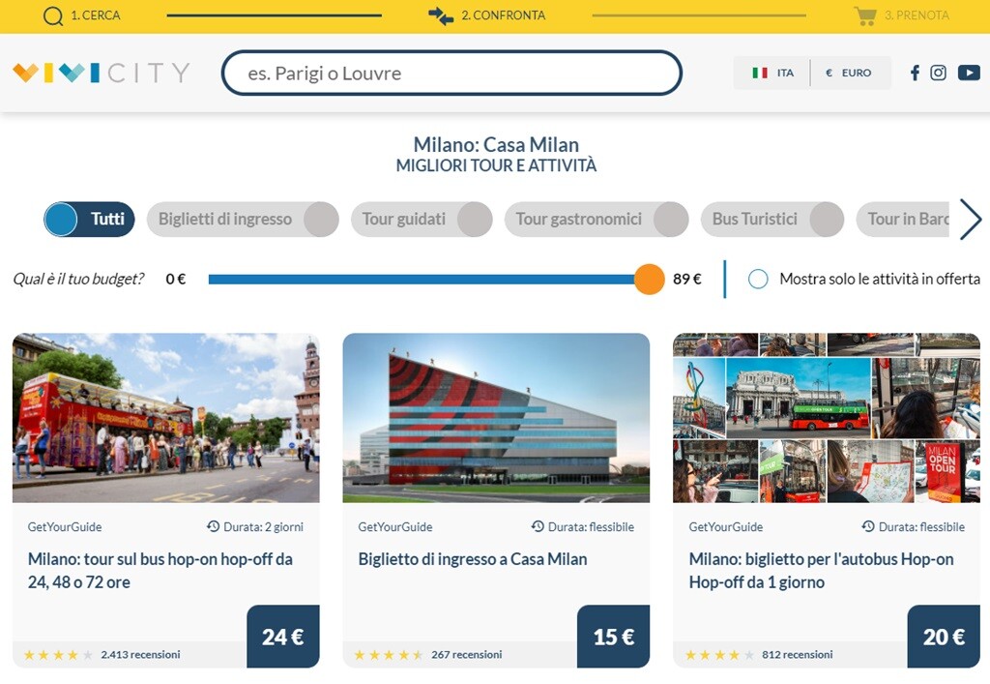Open the Facebook social icon
The height and width of the screenshot is (684, 990).
(915, 73)
